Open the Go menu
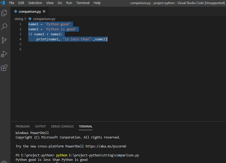This screenshot has width=226, height=163. click(x=60, y=3)
